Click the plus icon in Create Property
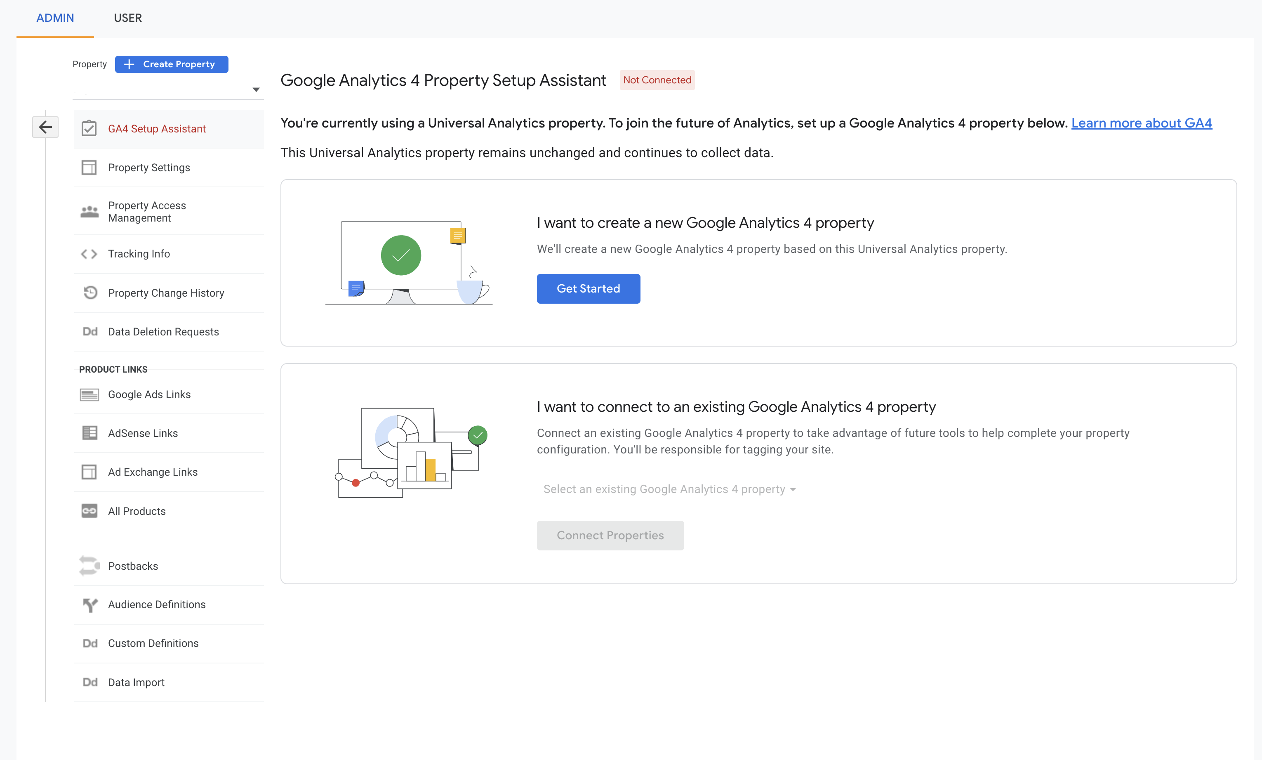The width and height of the screenshot is (1262, 760). coord(129,64)
